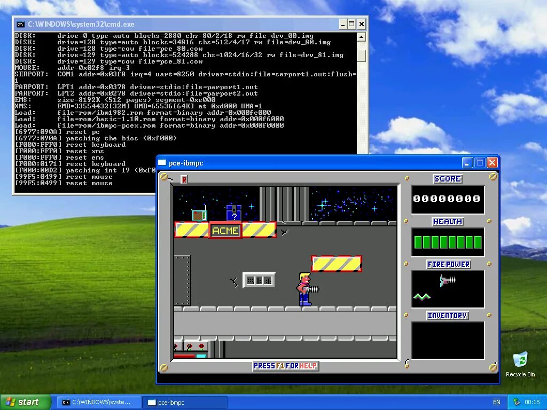The image size is (547, 410).
Task: Click the 'patching the bios' line in cmd
Action: pos(96,138)
